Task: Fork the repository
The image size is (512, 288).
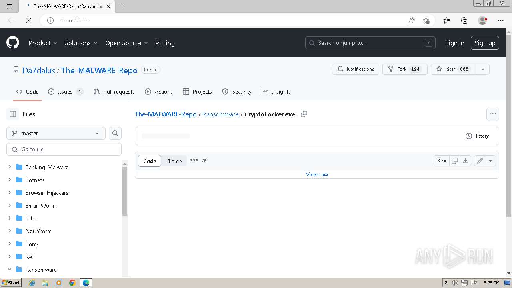Action: pyautogui.click(x=405, y=69)
